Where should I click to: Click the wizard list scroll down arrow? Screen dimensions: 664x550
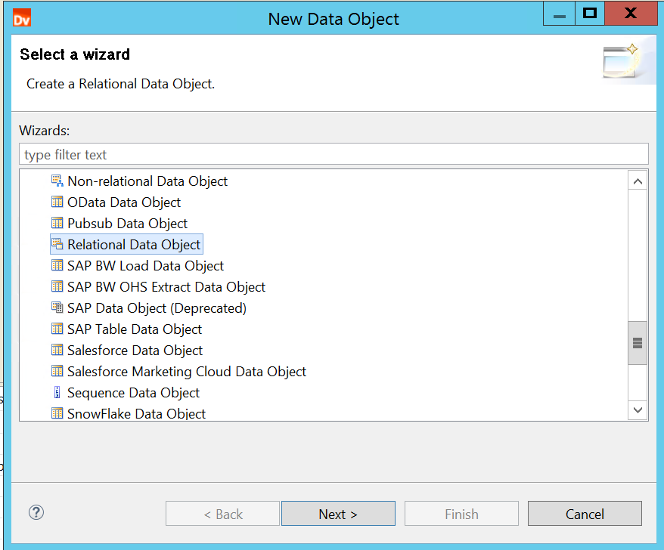(638, 409)
